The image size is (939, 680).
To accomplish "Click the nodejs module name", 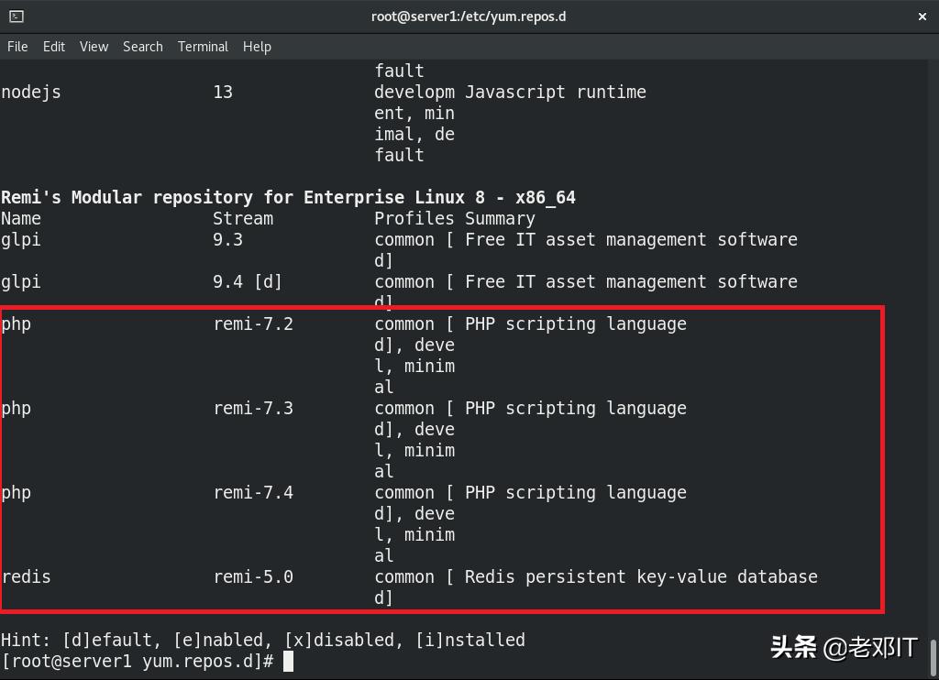I will tap(31, 92).
